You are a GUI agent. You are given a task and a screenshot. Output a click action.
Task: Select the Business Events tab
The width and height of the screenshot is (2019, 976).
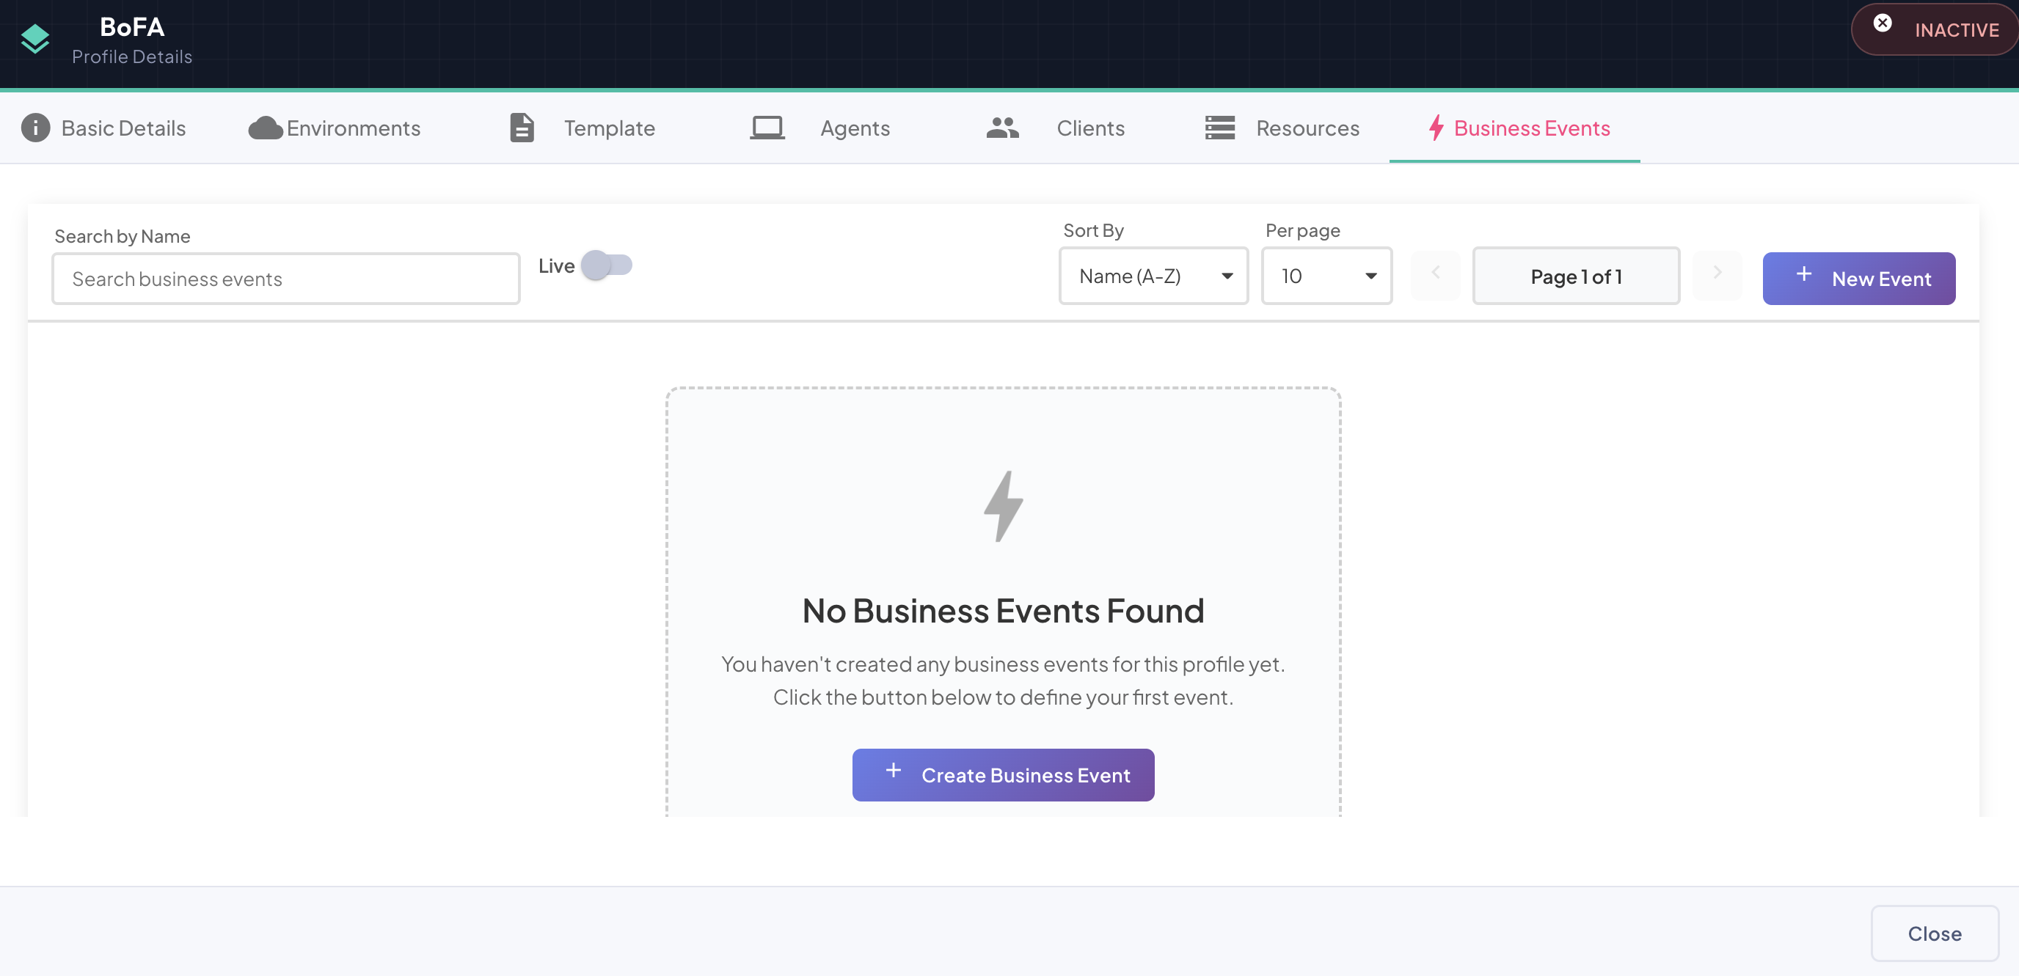pyautogui.click(x=1514, y=128)
